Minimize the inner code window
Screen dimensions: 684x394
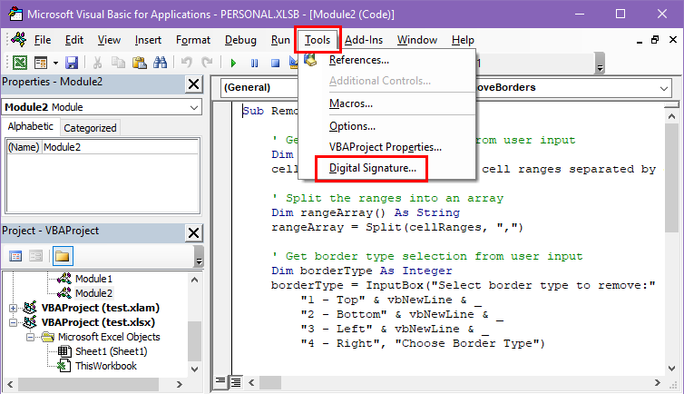[639, 41]
